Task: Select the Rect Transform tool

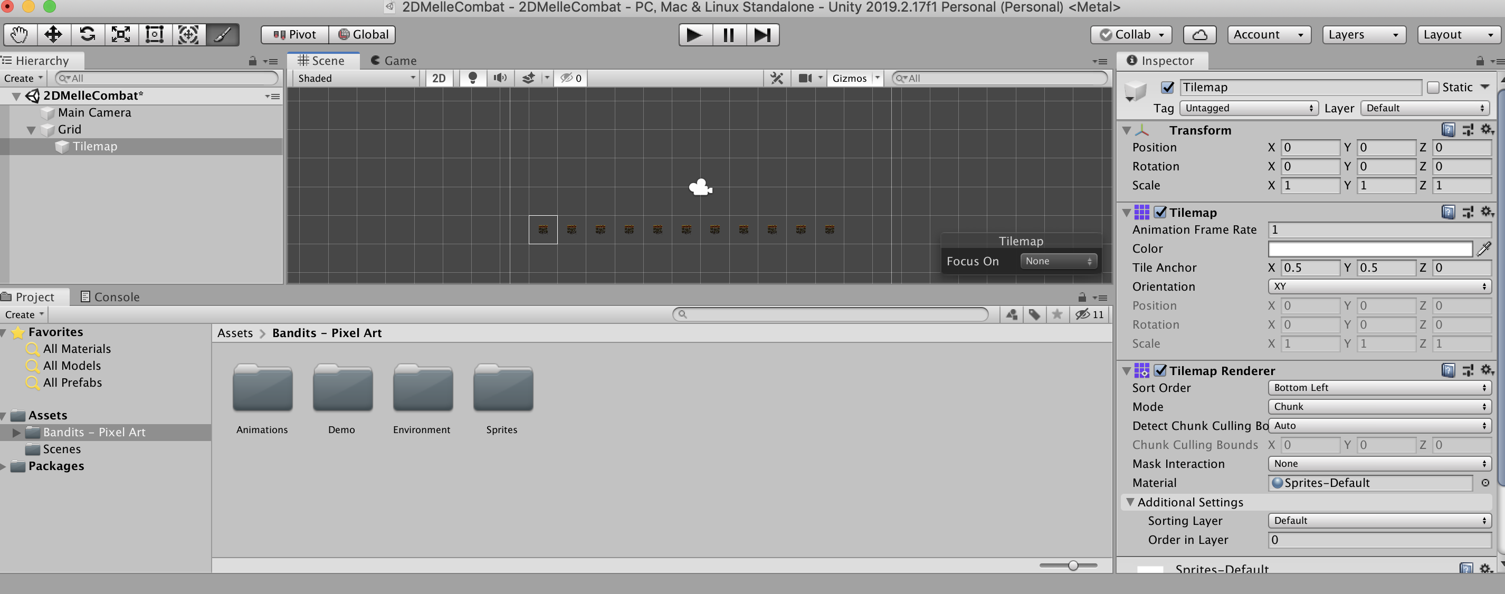Action: 154,34
